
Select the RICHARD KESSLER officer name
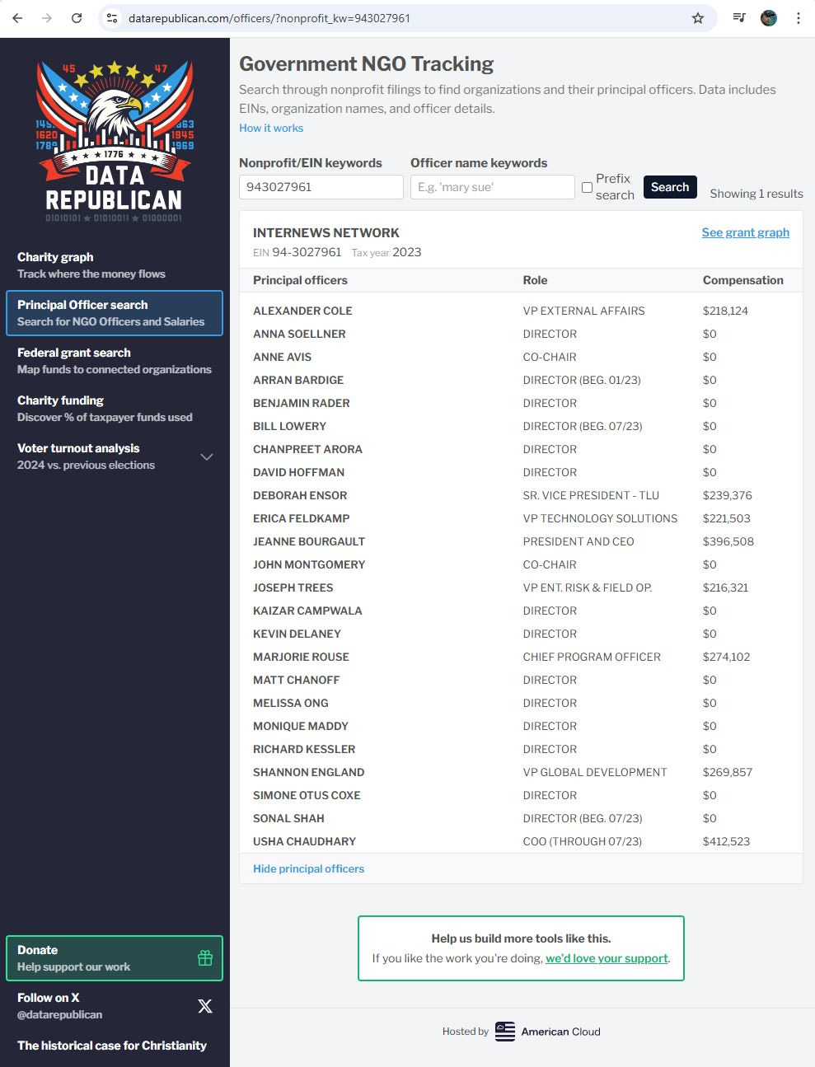pyautogui.click(x=304, y=749)
